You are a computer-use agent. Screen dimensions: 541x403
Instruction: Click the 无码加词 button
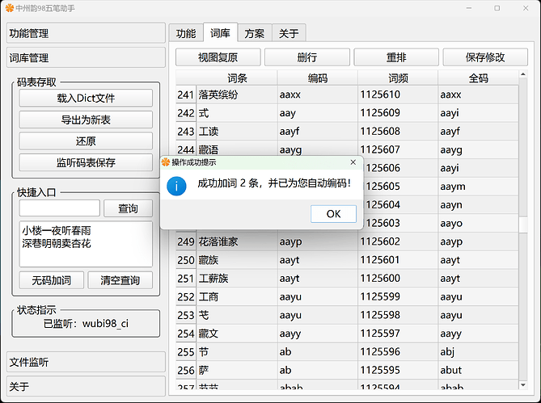[x=51, y=280]
